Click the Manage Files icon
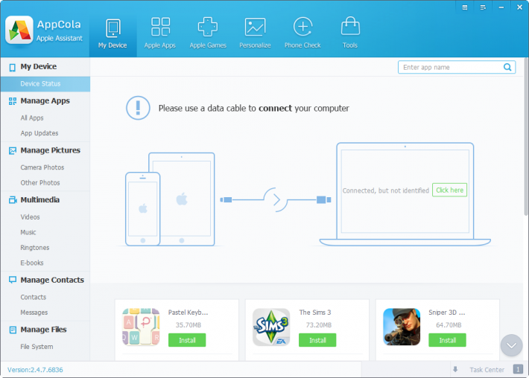 click(x=13, y=330)
